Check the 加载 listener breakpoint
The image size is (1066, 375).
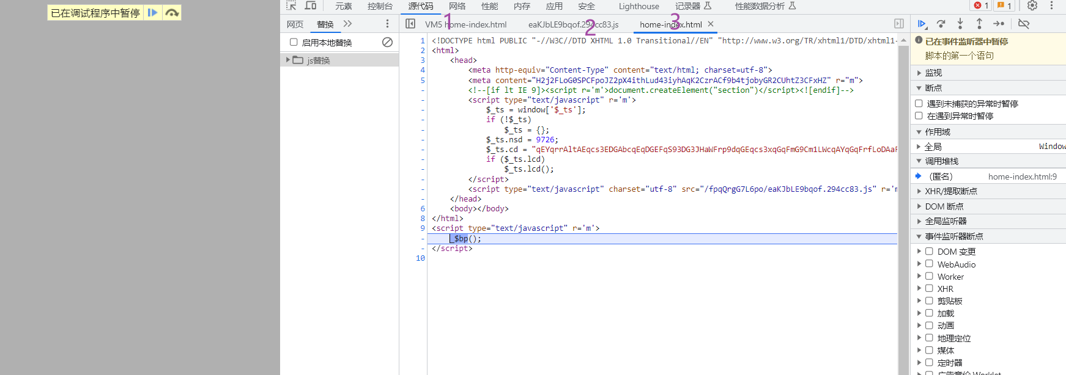pyautogui.click(x=929, y=313)
